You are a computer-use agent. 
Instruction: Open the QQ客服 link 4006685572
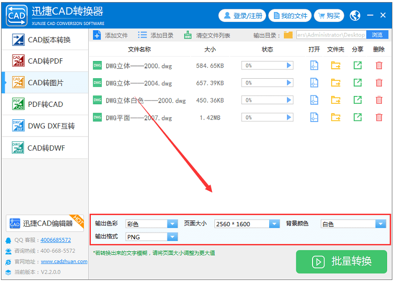(55, 240)
